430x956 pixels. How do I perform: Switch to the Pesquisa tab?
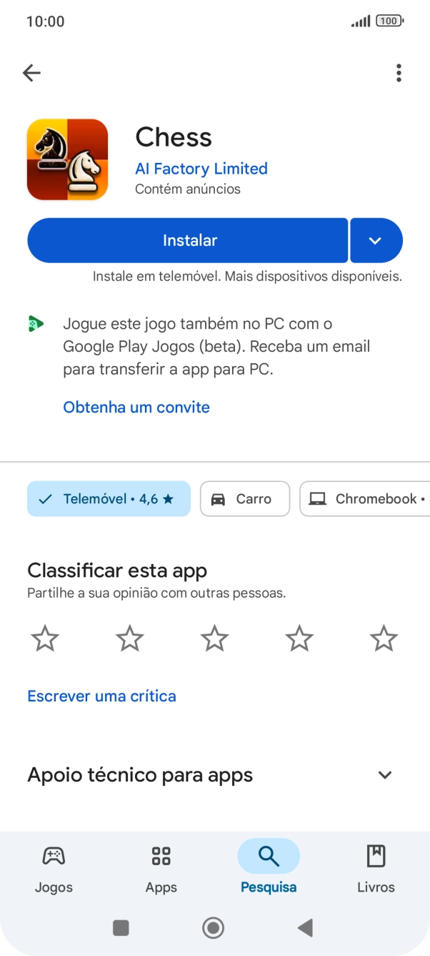tap(269, 867)
